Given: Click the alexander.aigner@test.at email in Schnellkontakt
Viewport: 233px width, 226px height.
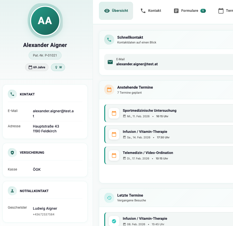Looking at the screenshot, I should tap(137, 64).
